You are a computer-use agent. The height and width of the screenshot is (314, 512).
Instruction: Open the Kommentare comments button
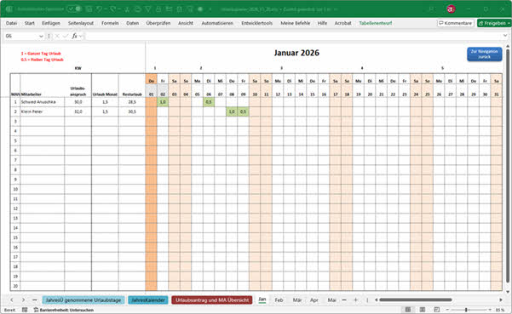(x=456, y=23)
